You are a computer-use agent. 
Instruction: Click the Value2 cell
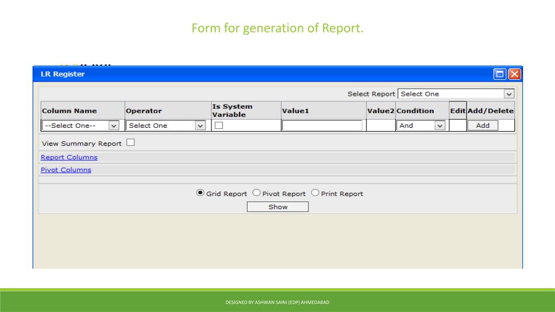click(380, 126)
